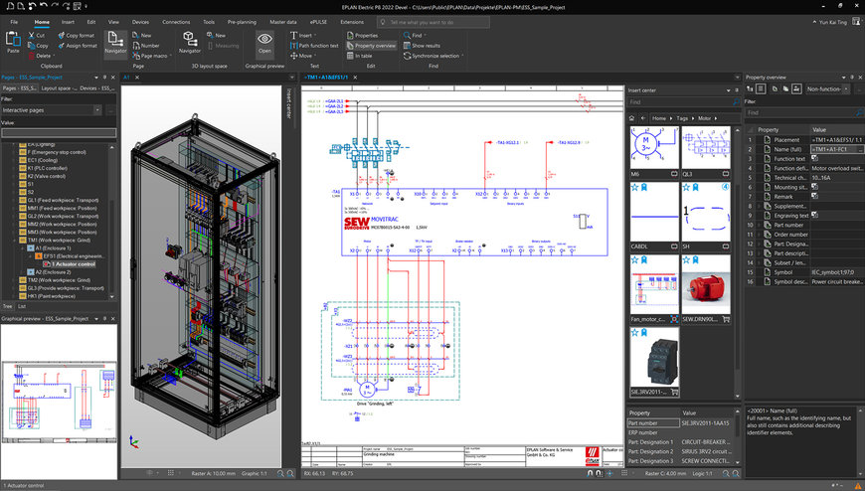Click the Path function text icon
865x491 pixels.
[292, 46]
